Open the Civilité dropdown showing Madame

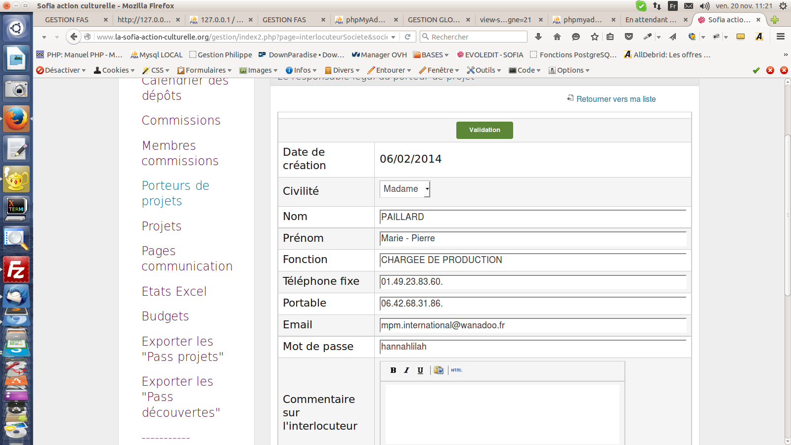point(405,189)
